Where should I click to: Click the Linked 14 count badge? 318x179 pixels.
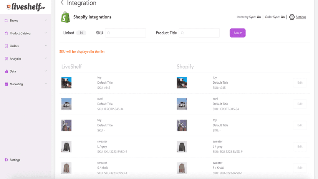pyautogui.click(x=81, y=33)
